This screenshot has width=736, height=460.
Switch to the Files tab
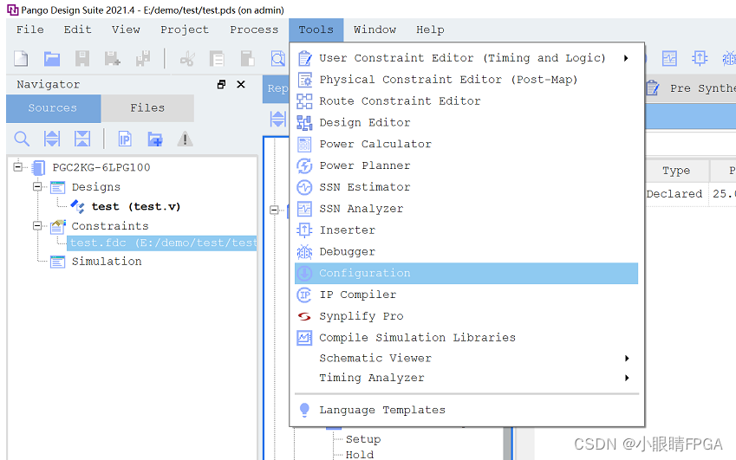point(147,108)
